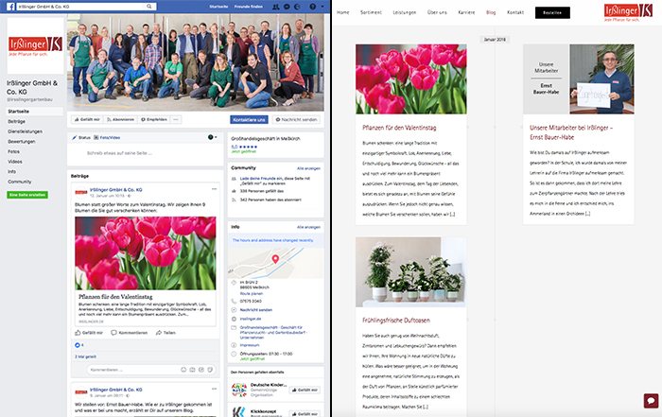
Task: Open Fotos in page sidebar
Action: (x=14, y=151)
